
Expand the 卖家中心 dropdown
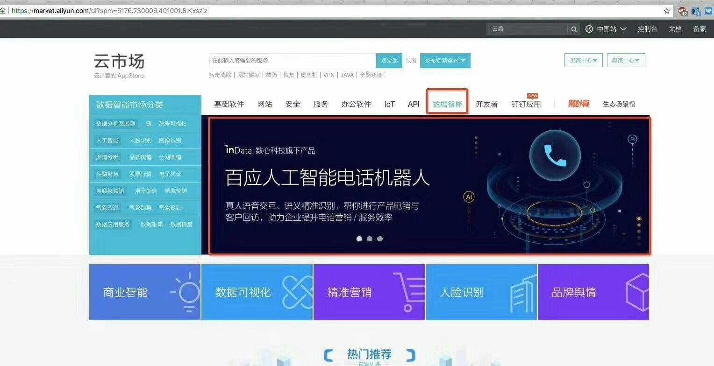626,60
